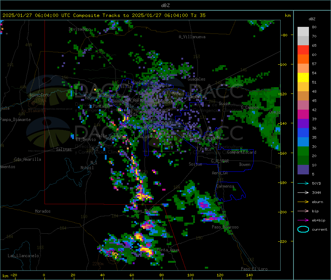Pick the light gray swatch between 80 and 70
This screenshot has height=280, width=331.
tap(303, 32)
